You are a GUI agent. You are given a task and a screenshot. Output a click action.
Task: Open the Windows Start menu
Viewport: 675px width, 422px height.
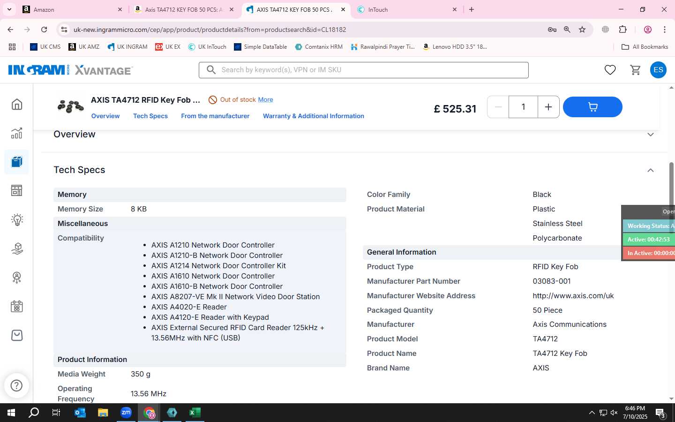11,413
